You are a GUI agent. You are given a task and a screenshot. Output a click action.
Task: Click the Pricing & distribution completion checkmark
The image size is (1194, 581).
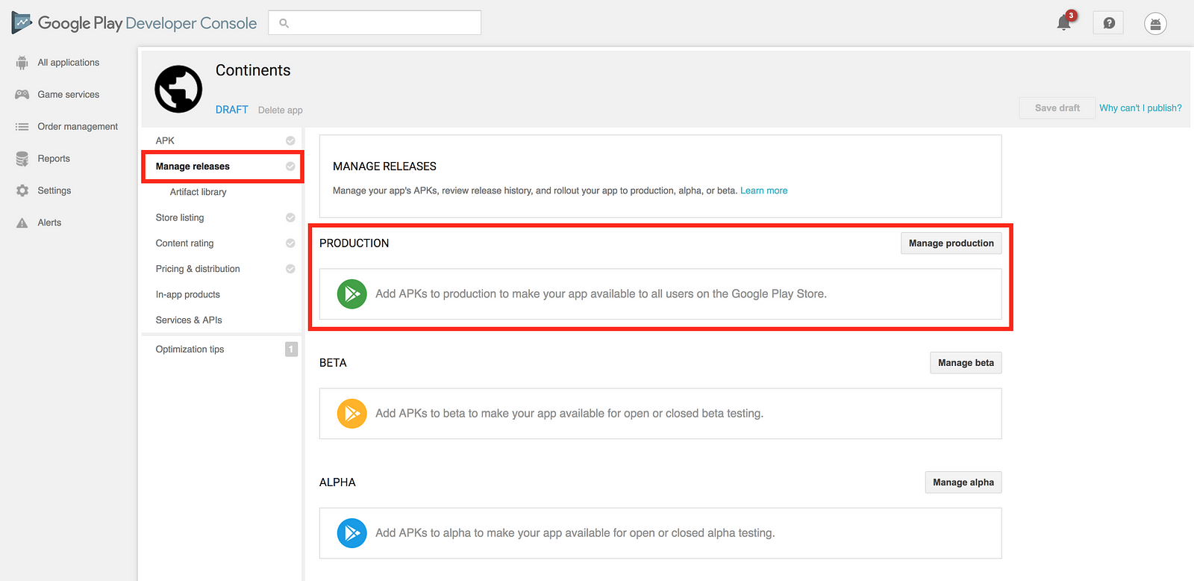pyautogui.click(x=290, y=269)
